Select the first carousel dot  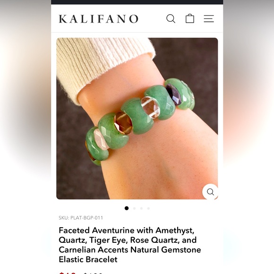tap(127, 208)
